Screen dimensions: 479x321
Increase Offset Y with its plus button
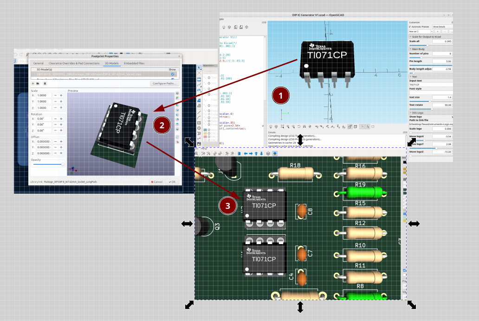(61, 147)
